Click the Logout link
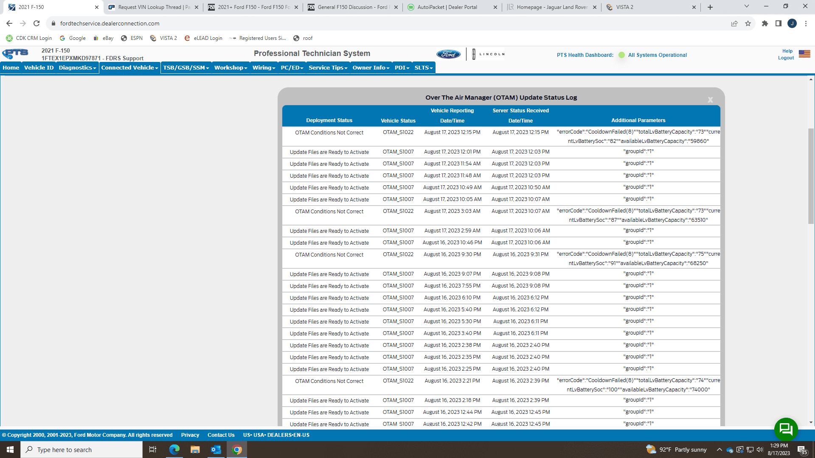 [786, 58]
